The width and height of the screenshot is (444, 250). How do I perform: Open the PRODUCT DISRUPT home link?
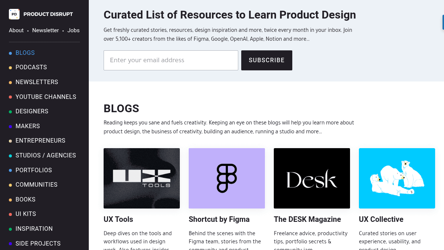(48, 14)
